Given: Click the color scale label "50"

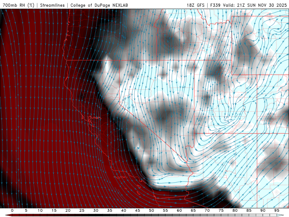Looking at the screenshot, I should pos(151,210).
